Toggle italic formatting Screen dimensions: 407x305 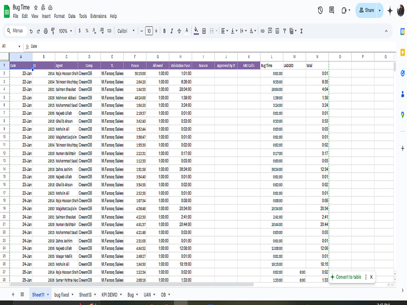pyautogui.click(x=172, y=31)
